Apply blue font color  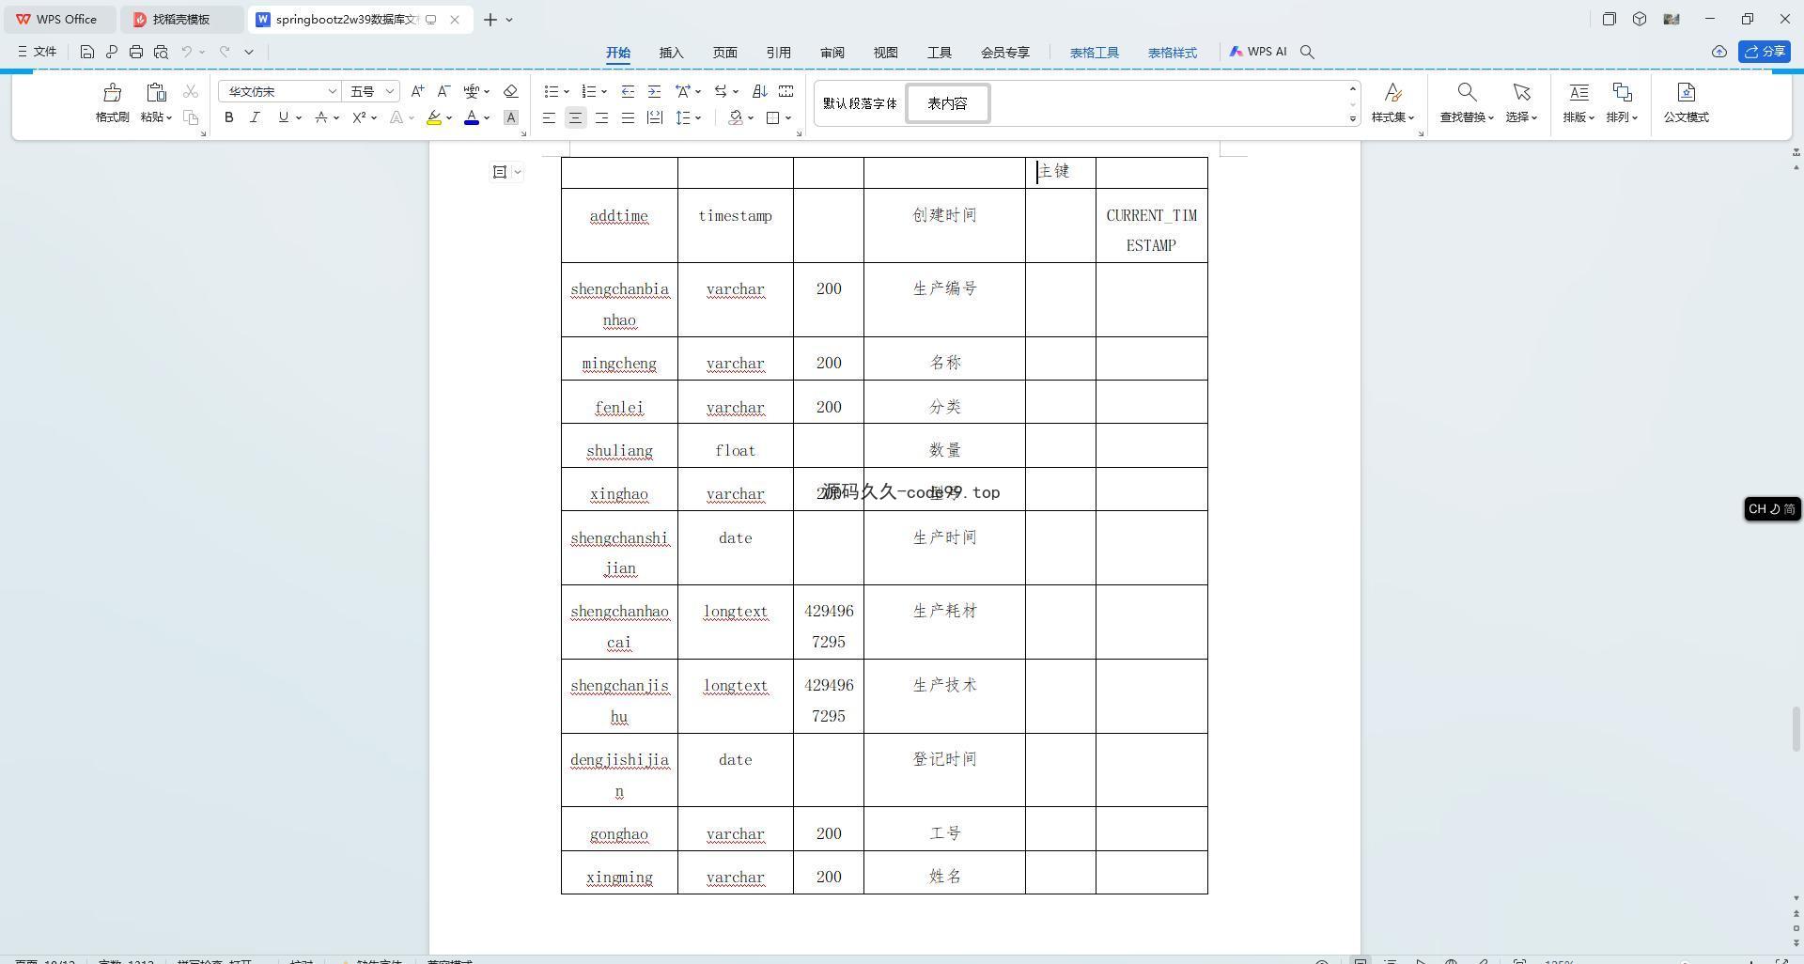point(472,117)
